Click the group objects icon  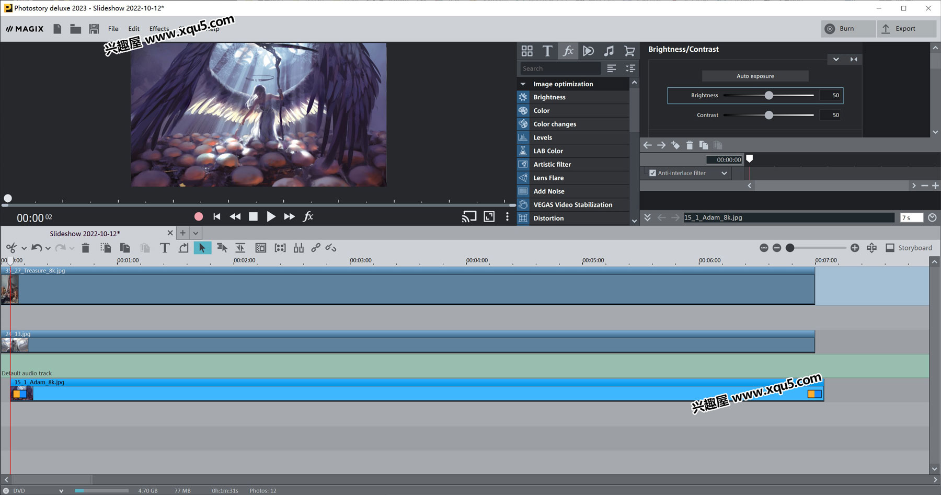point(280,248)
